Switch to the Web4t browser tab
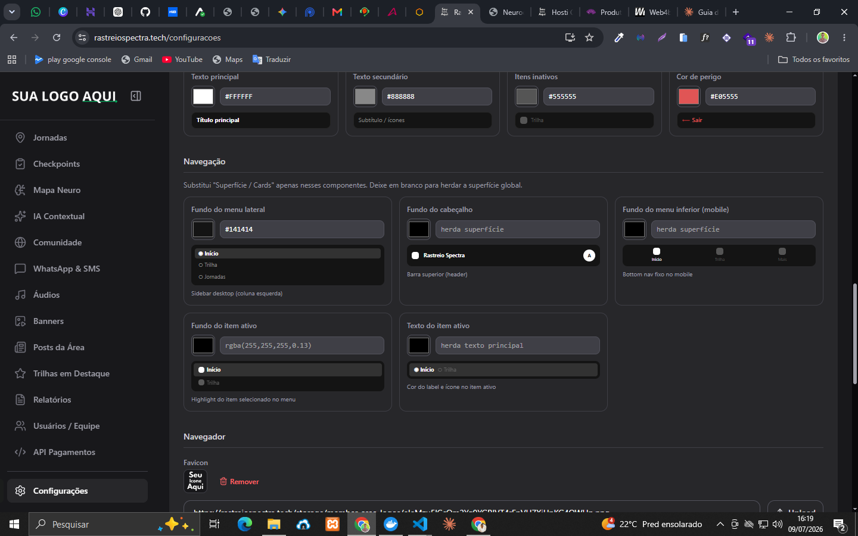This screenshot has width=858, height=536. point(652,12)
